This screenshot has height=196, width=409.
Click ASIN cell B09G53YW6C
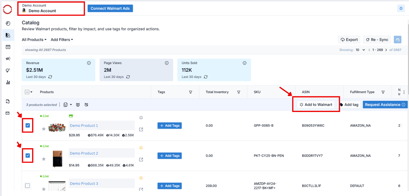tap(313, 125)
